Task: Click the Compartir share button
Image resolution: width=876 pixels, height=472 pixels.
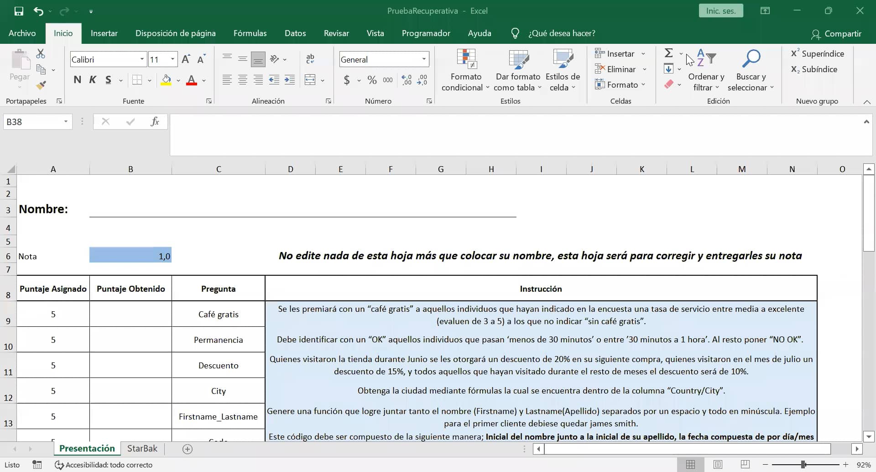Action: click(x=836, y=34)
